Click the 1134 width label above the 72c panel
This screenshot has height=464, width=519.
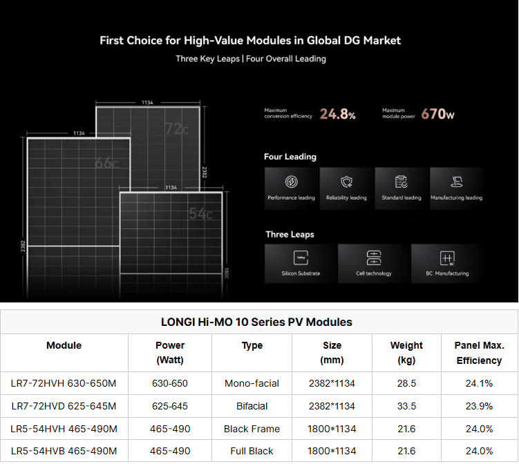click(147, 102)
